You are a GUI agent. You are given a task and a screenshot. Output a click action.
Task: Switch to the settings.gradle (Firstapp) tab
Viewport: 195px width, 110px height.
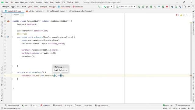tap(82, 11)
